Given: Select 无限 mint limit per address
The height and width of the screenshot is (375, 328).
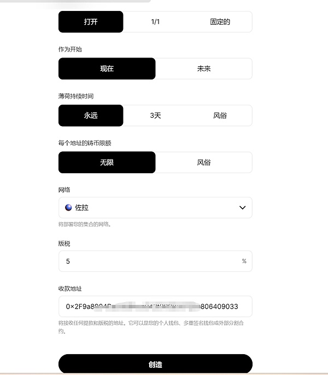Looking at the screenshot, I should [107, 162].
